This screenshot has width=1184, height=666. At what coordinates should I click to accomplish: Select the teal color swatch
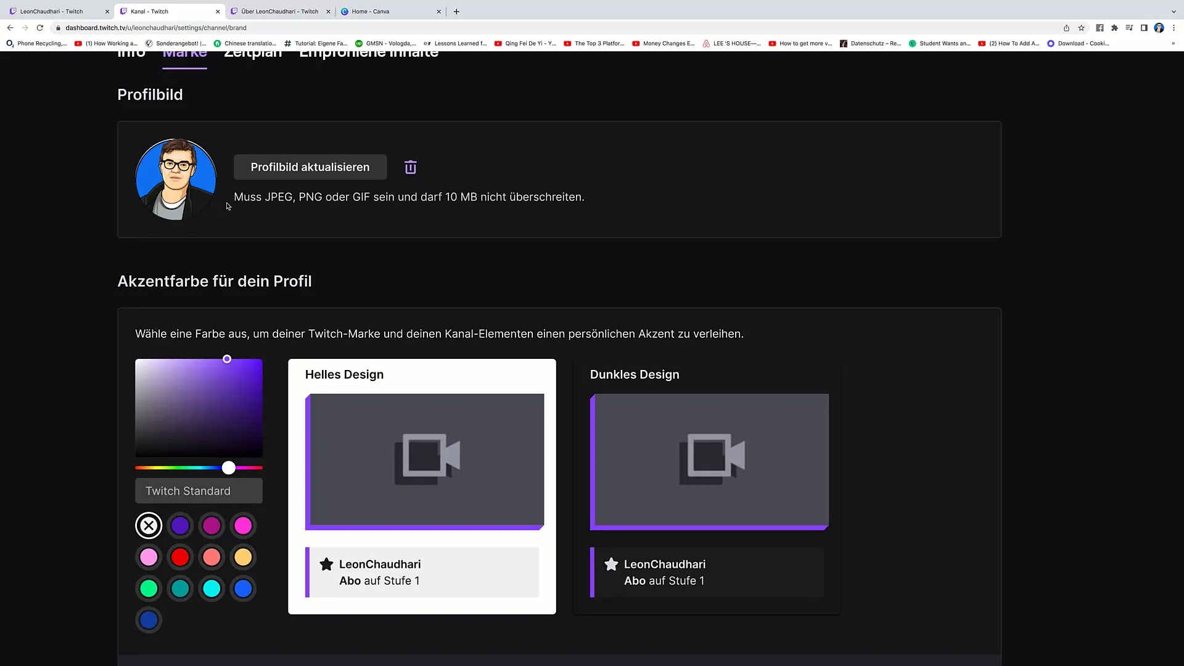(179, 588)
